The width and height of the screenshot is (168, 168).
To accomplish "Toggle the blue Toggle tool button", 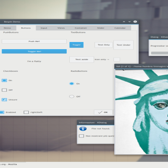I will click(x=76, y=45).
